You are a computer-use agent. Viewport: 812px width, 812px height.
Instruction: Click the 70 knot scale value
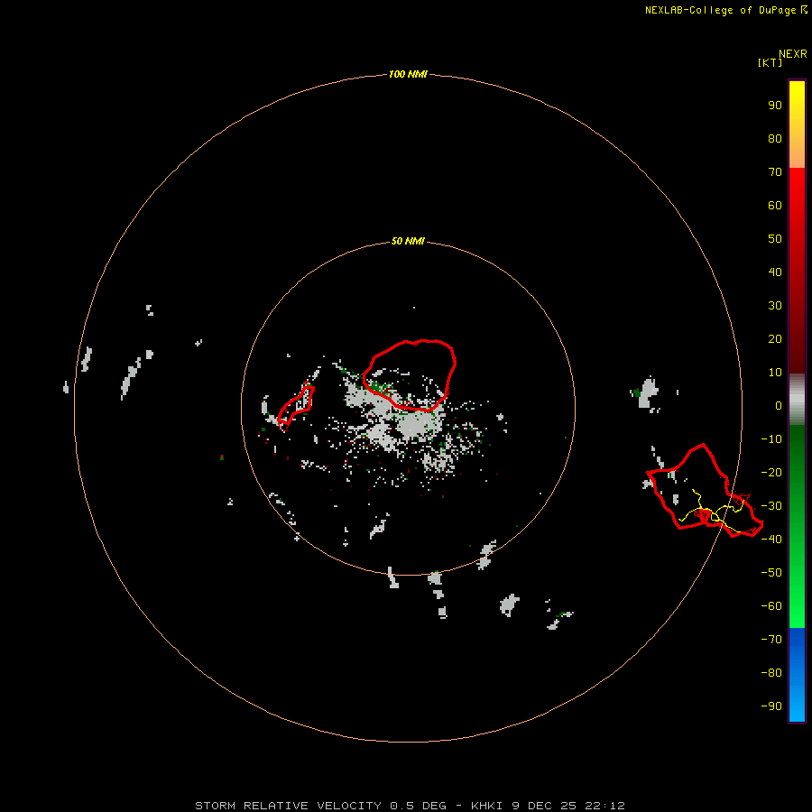[x=775, y=172]
